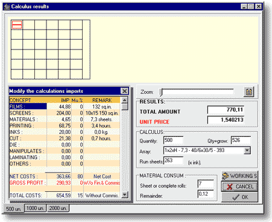Click the CANCEL button
This screenshot has height=222, width=272.
[239, 186]
